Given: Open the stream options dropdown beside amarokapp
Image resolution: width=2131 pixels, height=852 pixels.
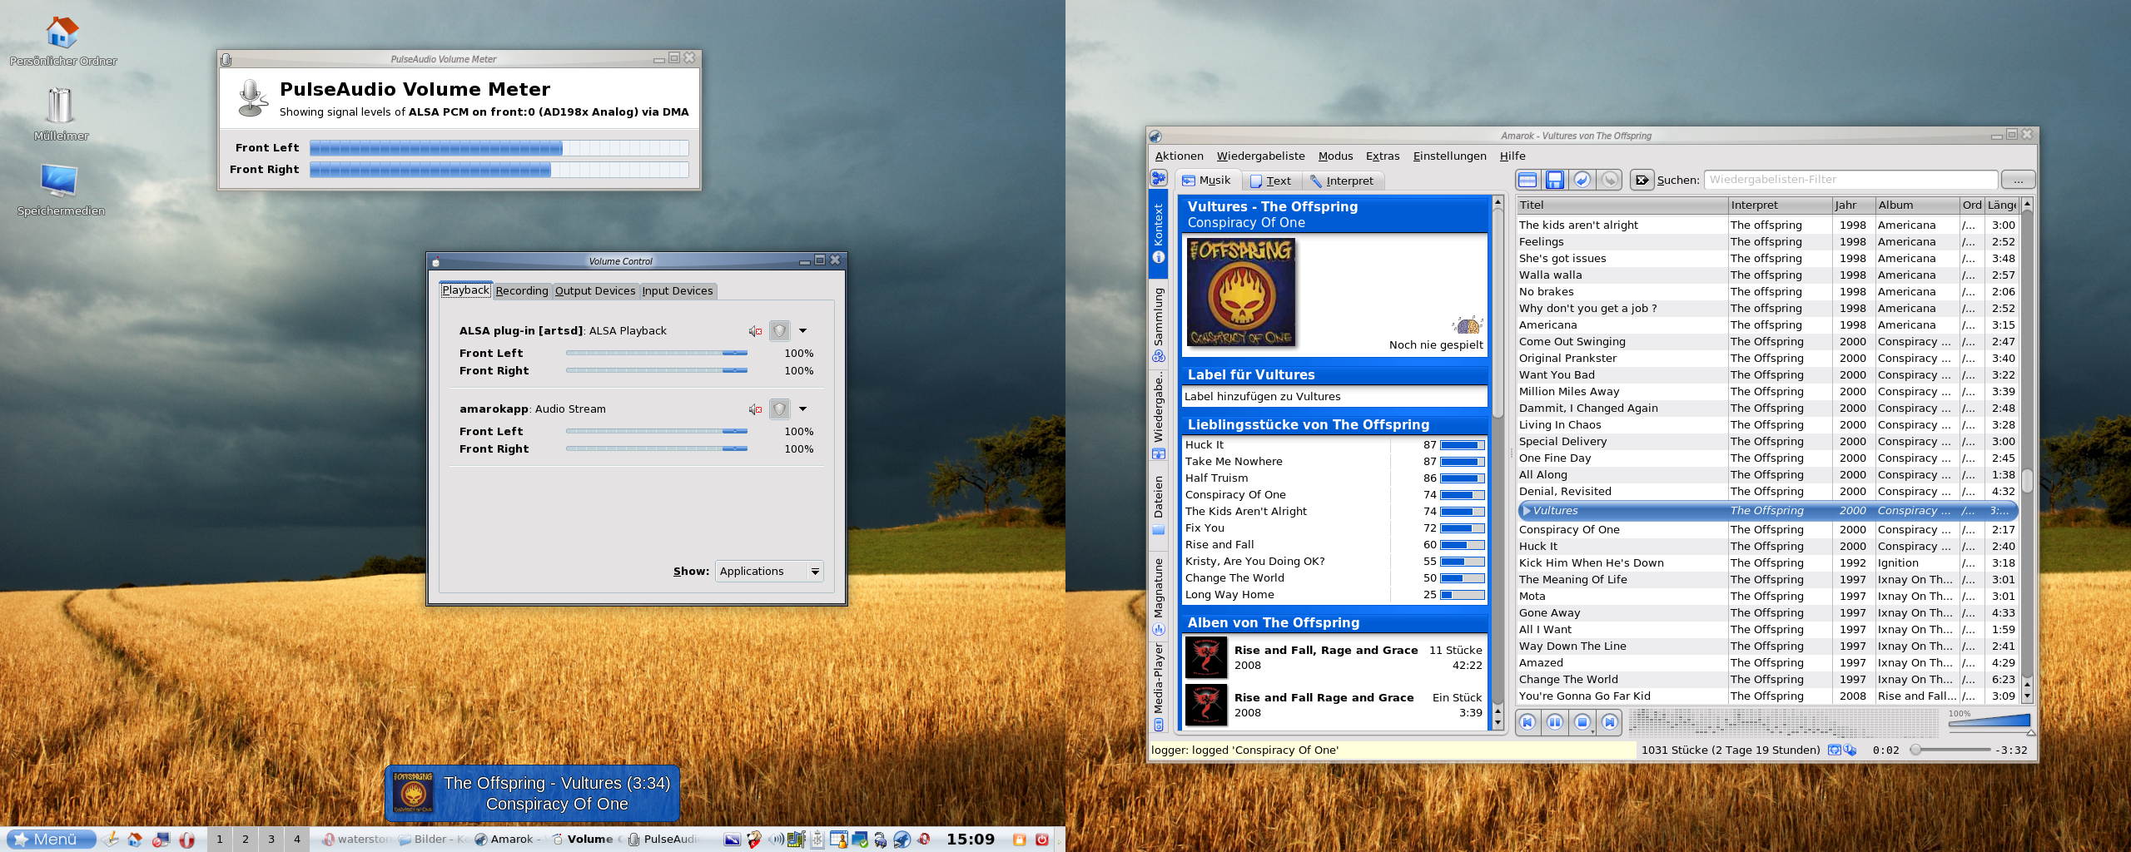Looking at the screenshot, I should (x=802, y=409).
